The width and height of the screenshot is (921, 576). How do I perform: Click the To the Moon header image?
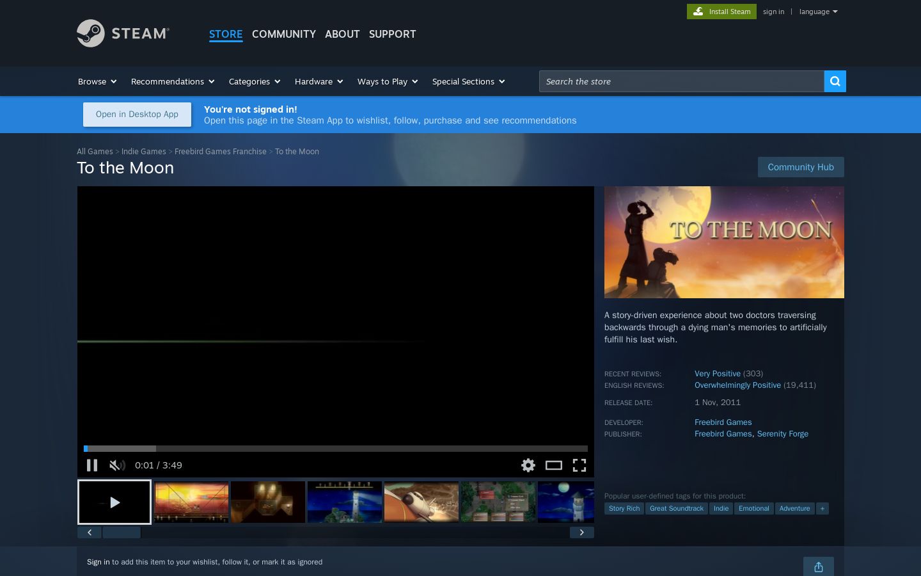pos(724,243)
